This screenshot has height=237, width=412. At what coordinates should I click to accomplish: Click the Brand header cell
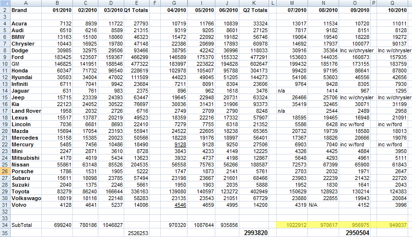(x=26, y=10)
